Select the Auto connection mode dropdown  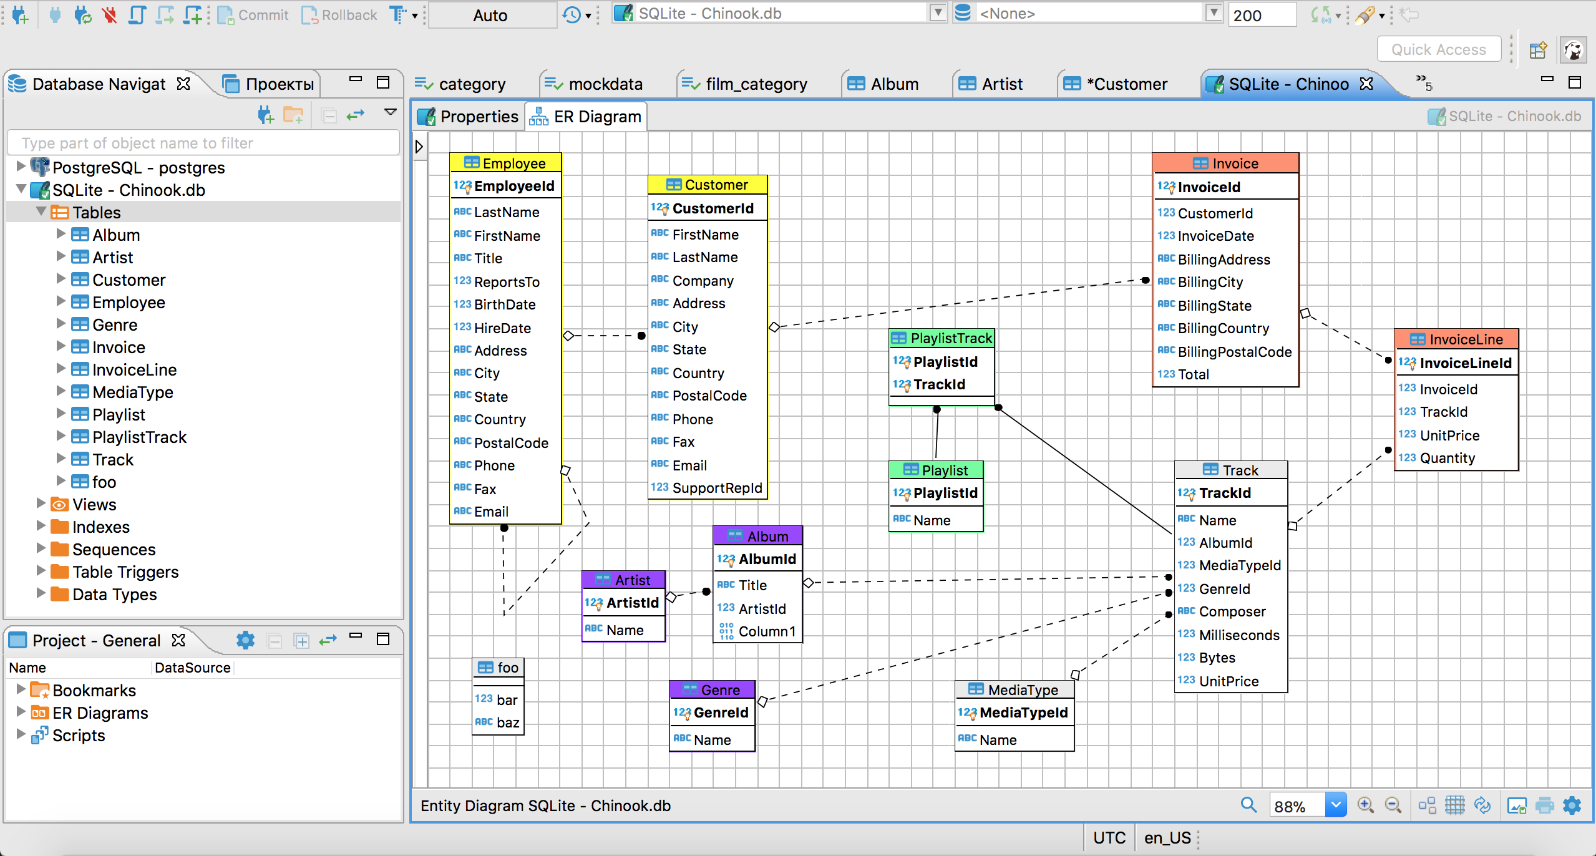point(489,15)
